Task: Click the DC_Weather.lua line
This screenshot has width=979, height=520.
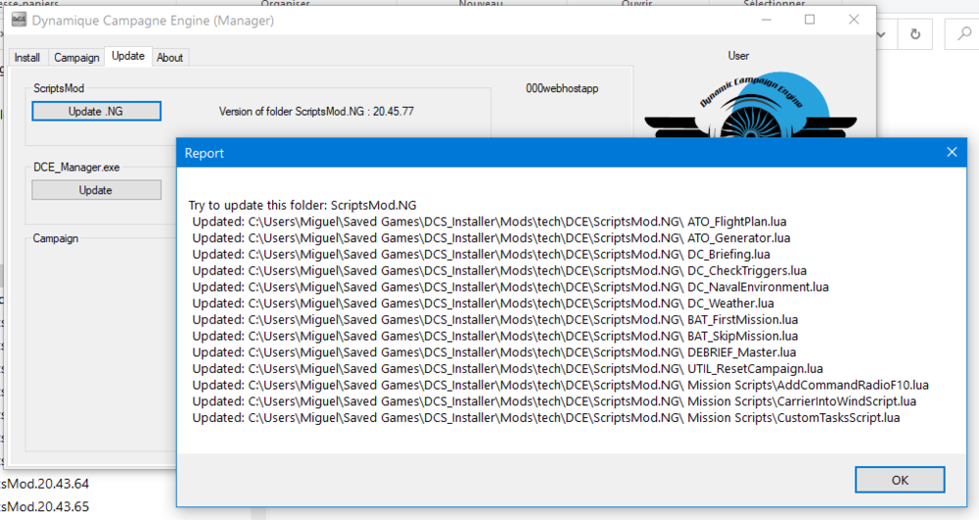Action: pos(483,304)
